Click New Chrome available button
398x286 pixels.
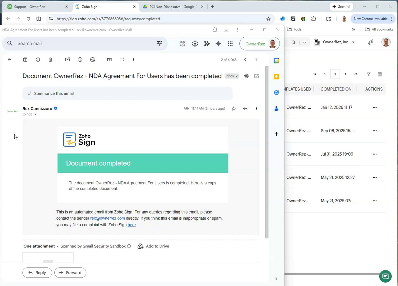tap(373, 19)
